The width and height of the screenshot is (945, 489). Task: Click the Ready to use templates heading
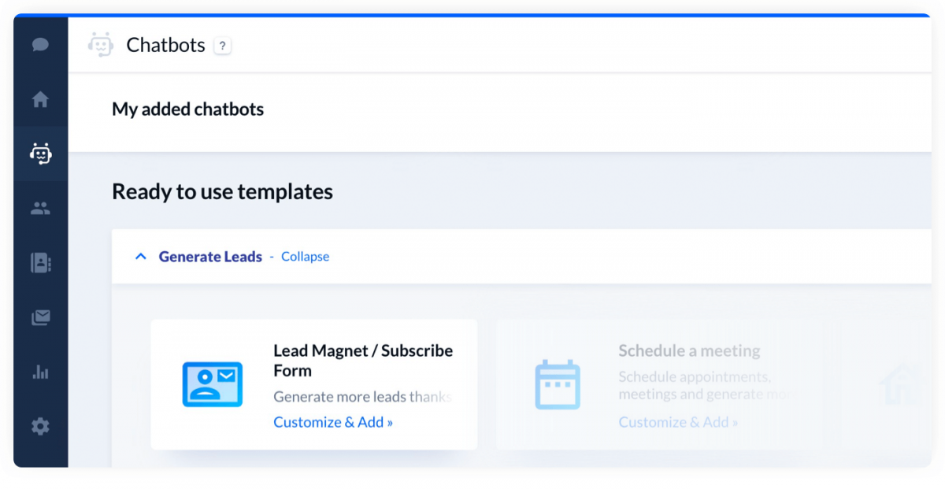pyautogui.click(x=222, y=191)
